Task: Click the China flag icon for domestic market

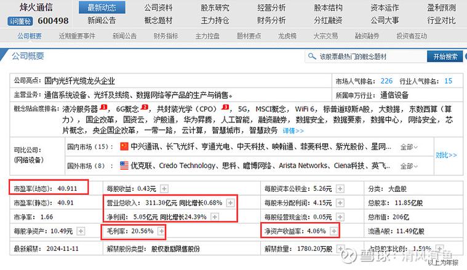Action: [x=124, y=146]
